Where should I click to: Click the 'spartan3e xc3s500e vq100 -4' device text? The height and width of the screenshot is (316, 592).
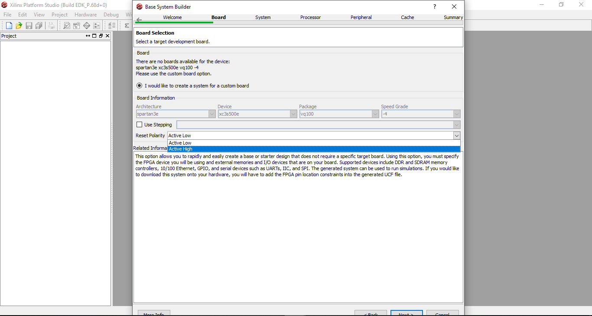coord(167,68)
